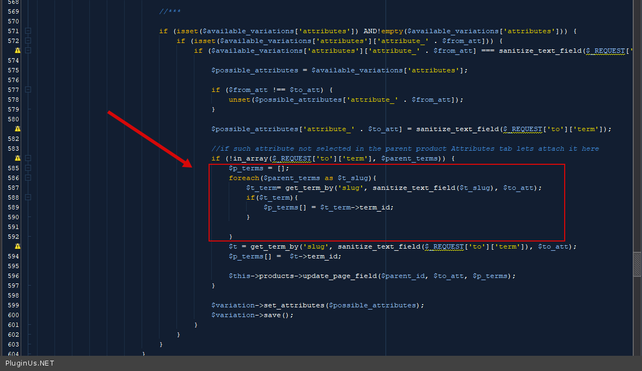Collapse the fold marker at line 572
The image size is (642, 371).
(x=28, y=41)
